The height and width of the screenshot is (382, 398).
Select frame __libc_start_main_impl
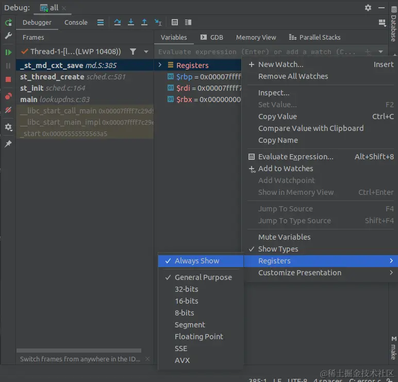[x=85, y=122]
